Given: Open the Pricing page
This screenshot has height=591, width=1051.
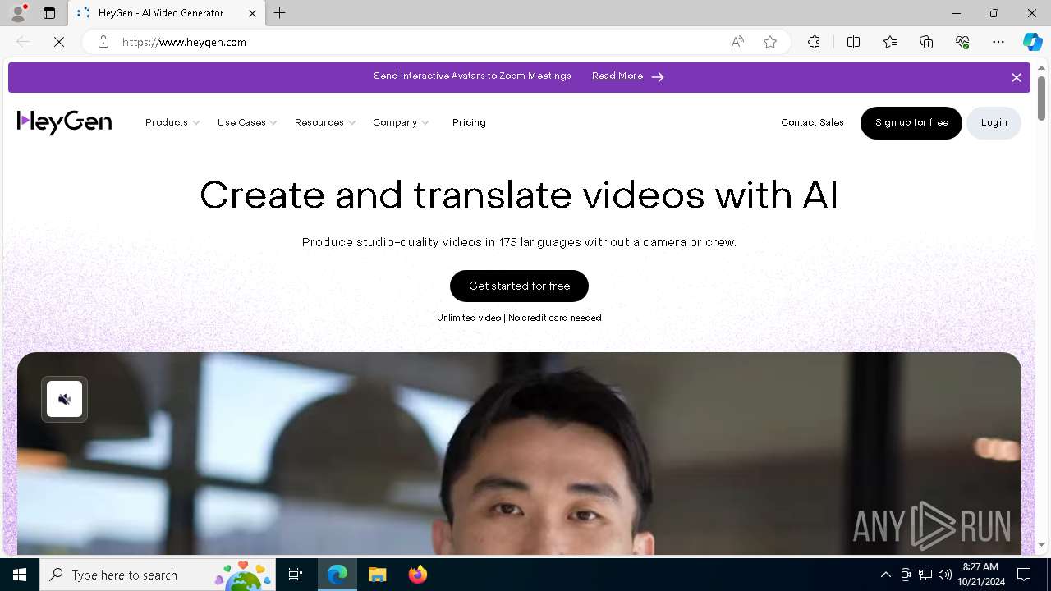Looking at the screenshot, I should [x=469, y=122].
